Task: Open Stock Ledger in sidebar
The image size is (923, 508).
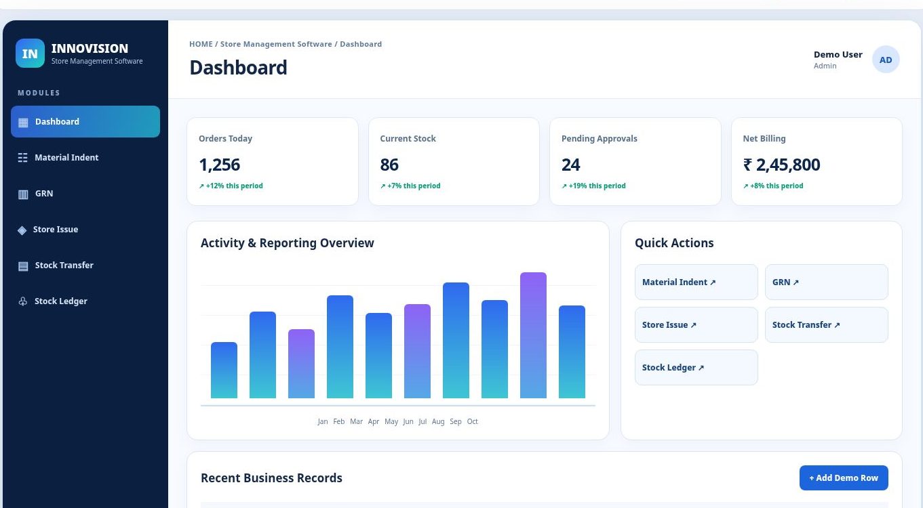Action: tap(85, 301)
